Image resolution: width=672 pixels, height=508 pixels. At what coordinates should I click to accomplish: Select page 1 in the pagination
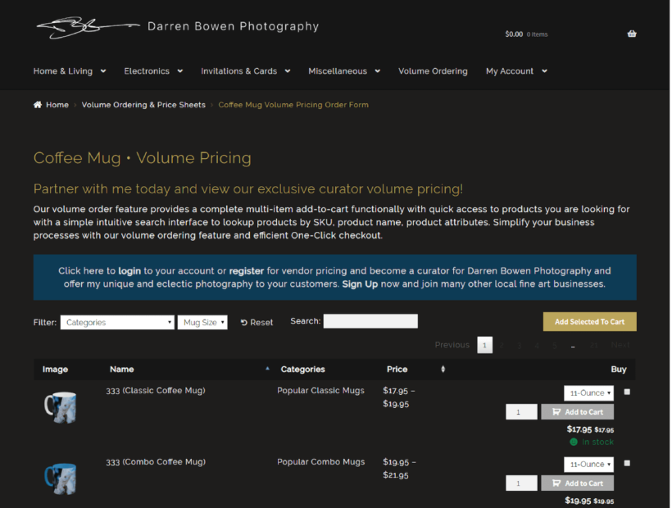pos(484,345)
